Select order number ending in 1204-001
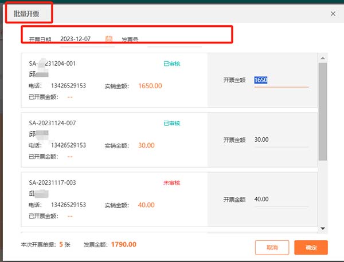The height and width of the screenshot is (262, 344). pos(52,64)
